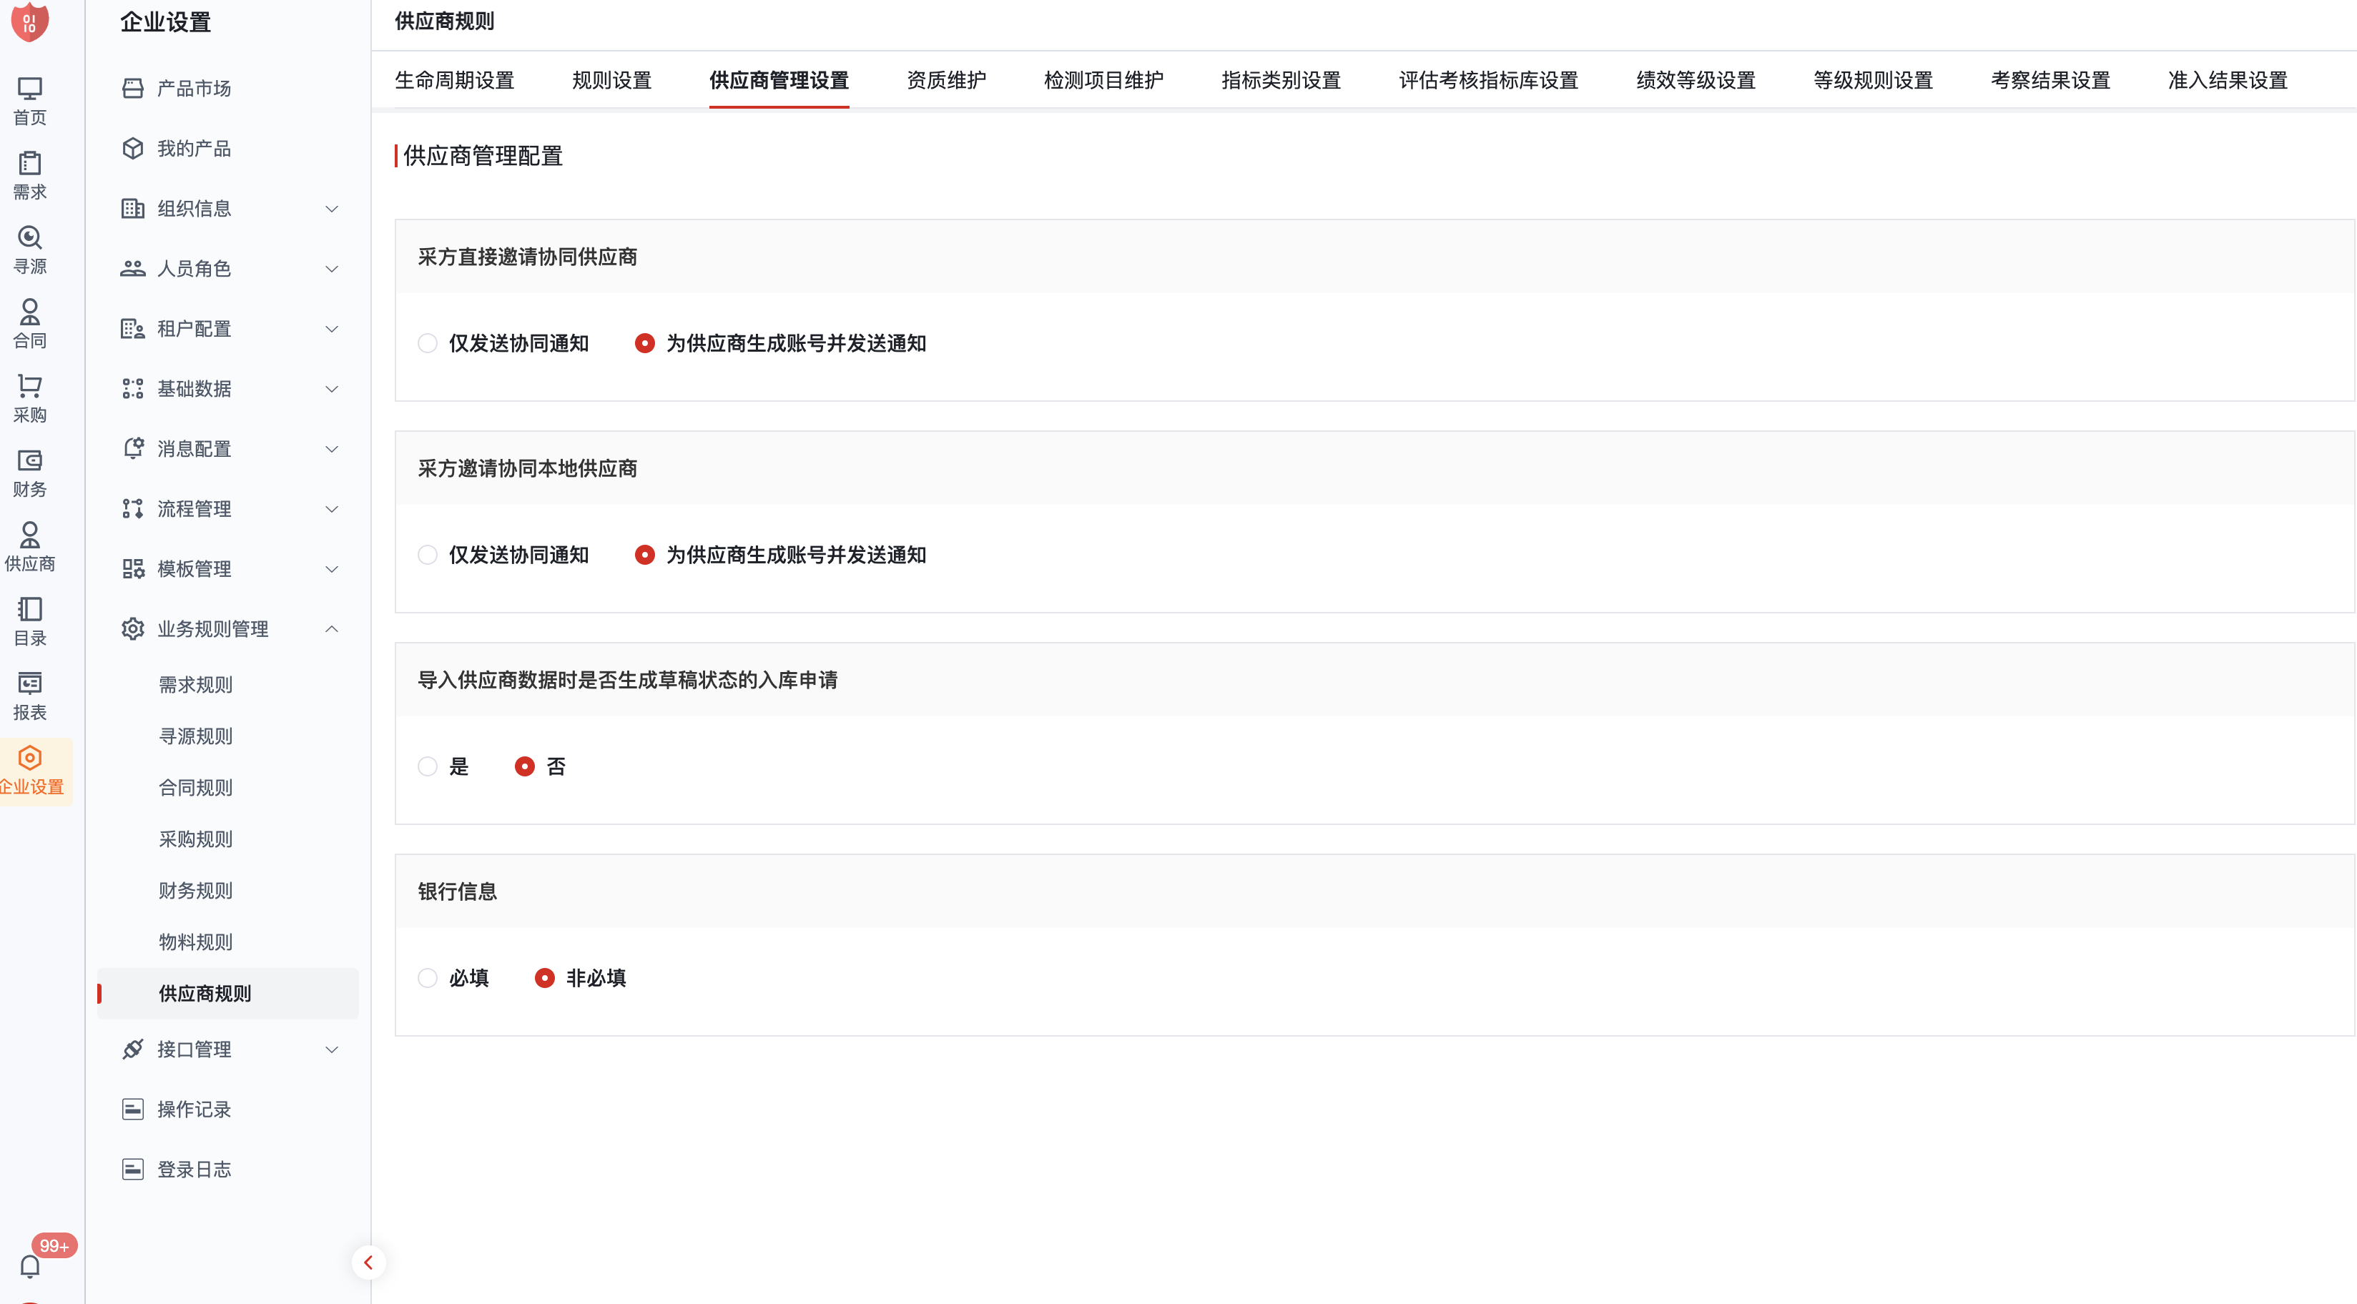Select 仅发送协同通知 under 采方直接邀请协同供应商

pyautogui.click(x=426, y=343)
